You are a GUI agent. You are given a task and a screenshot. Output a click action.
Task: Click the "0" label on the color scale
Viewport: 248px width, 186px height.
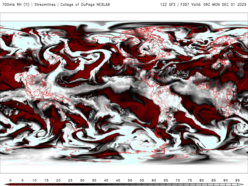[x=11, y=180]
